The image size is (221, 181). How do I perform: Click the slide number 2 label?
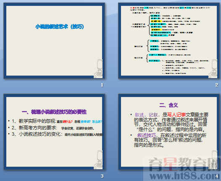point(217,85)
